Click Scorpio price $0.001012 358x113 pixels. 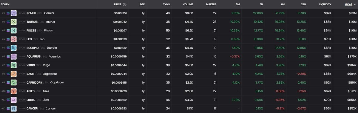pyautogui.click(x=120, y=48)
